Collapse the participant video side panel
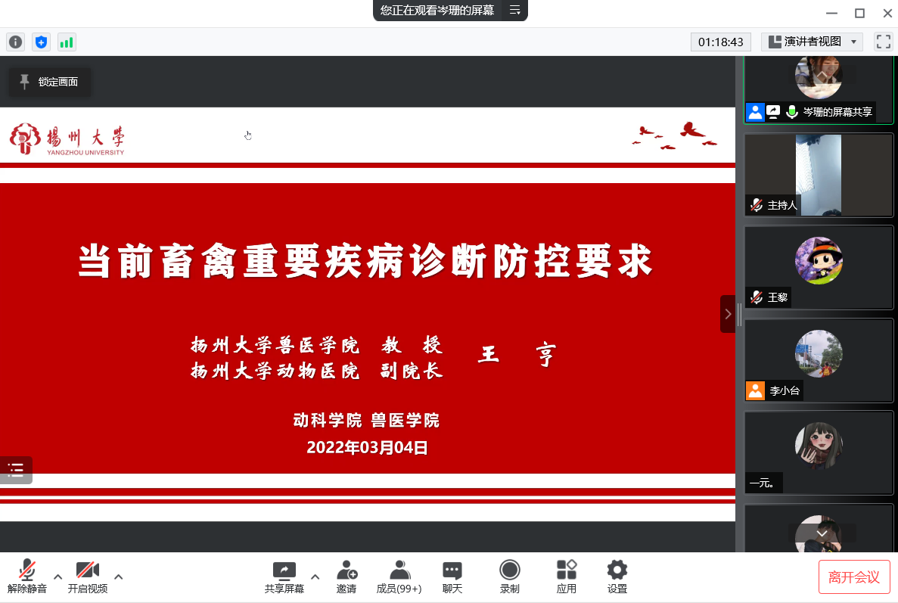This screenshot has height=603, width=898. (728, 314)
